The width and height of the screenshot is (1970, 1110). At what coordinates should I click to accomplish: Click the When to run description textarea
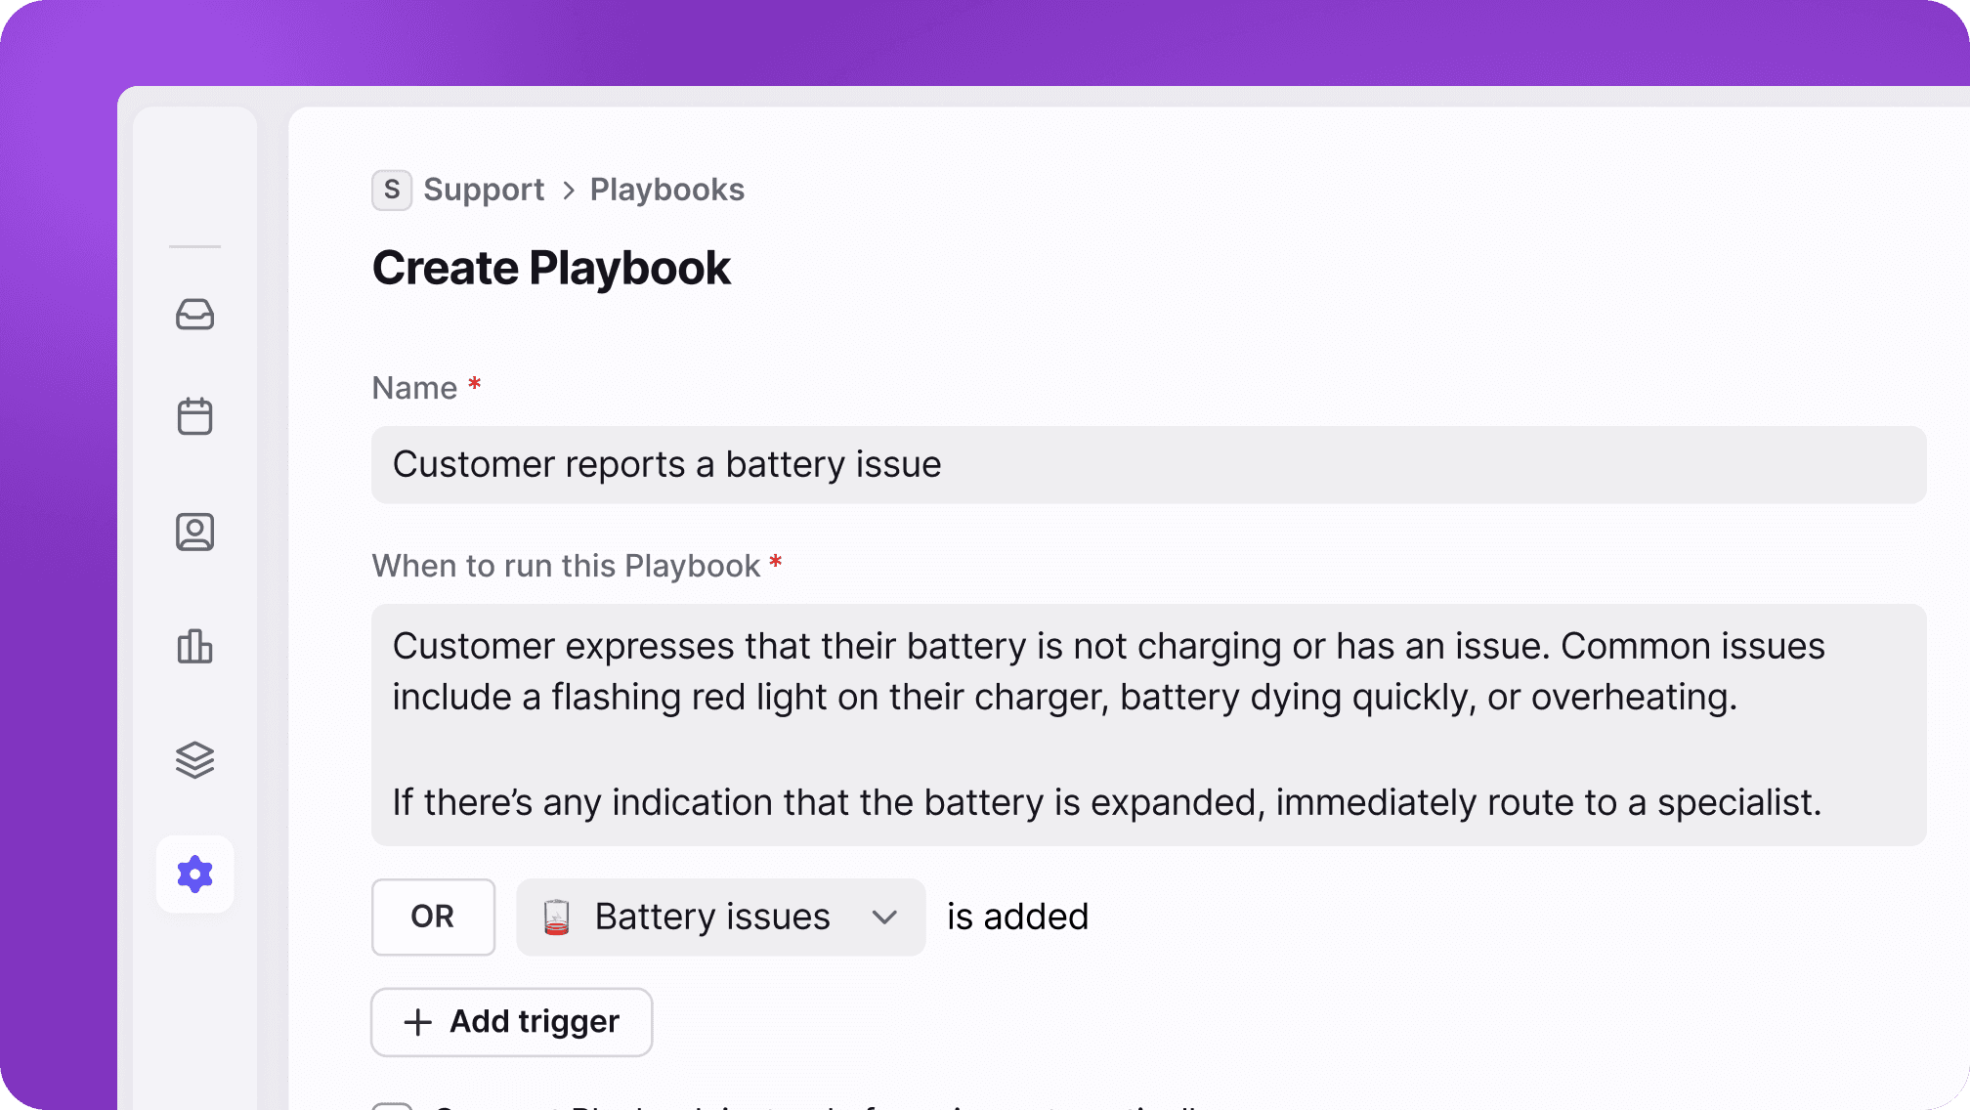1148,724
